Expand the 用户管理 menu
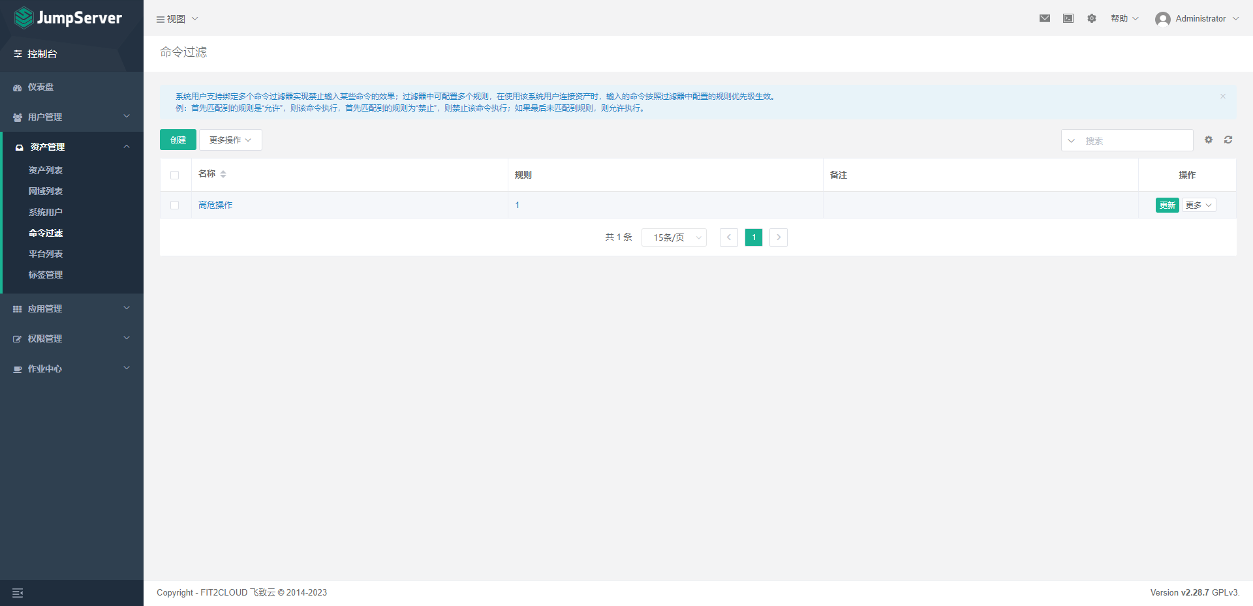 pos(72,117)
